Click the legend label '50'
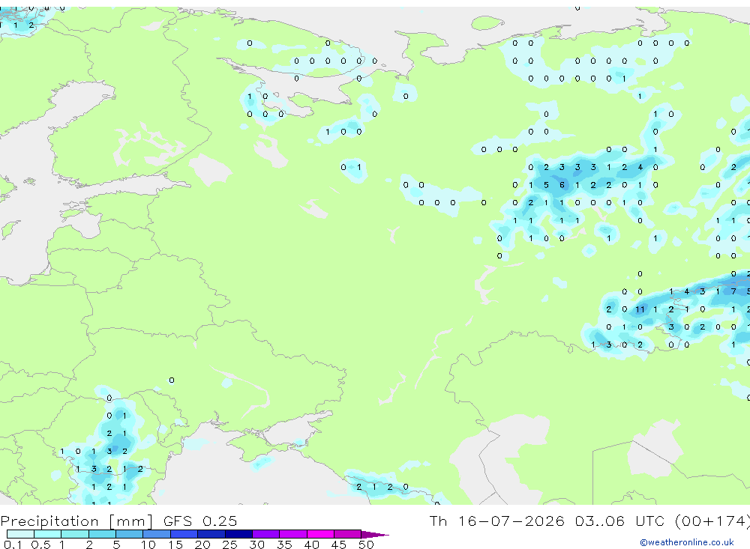Screen dimensions: 750x549 (366, 545)
